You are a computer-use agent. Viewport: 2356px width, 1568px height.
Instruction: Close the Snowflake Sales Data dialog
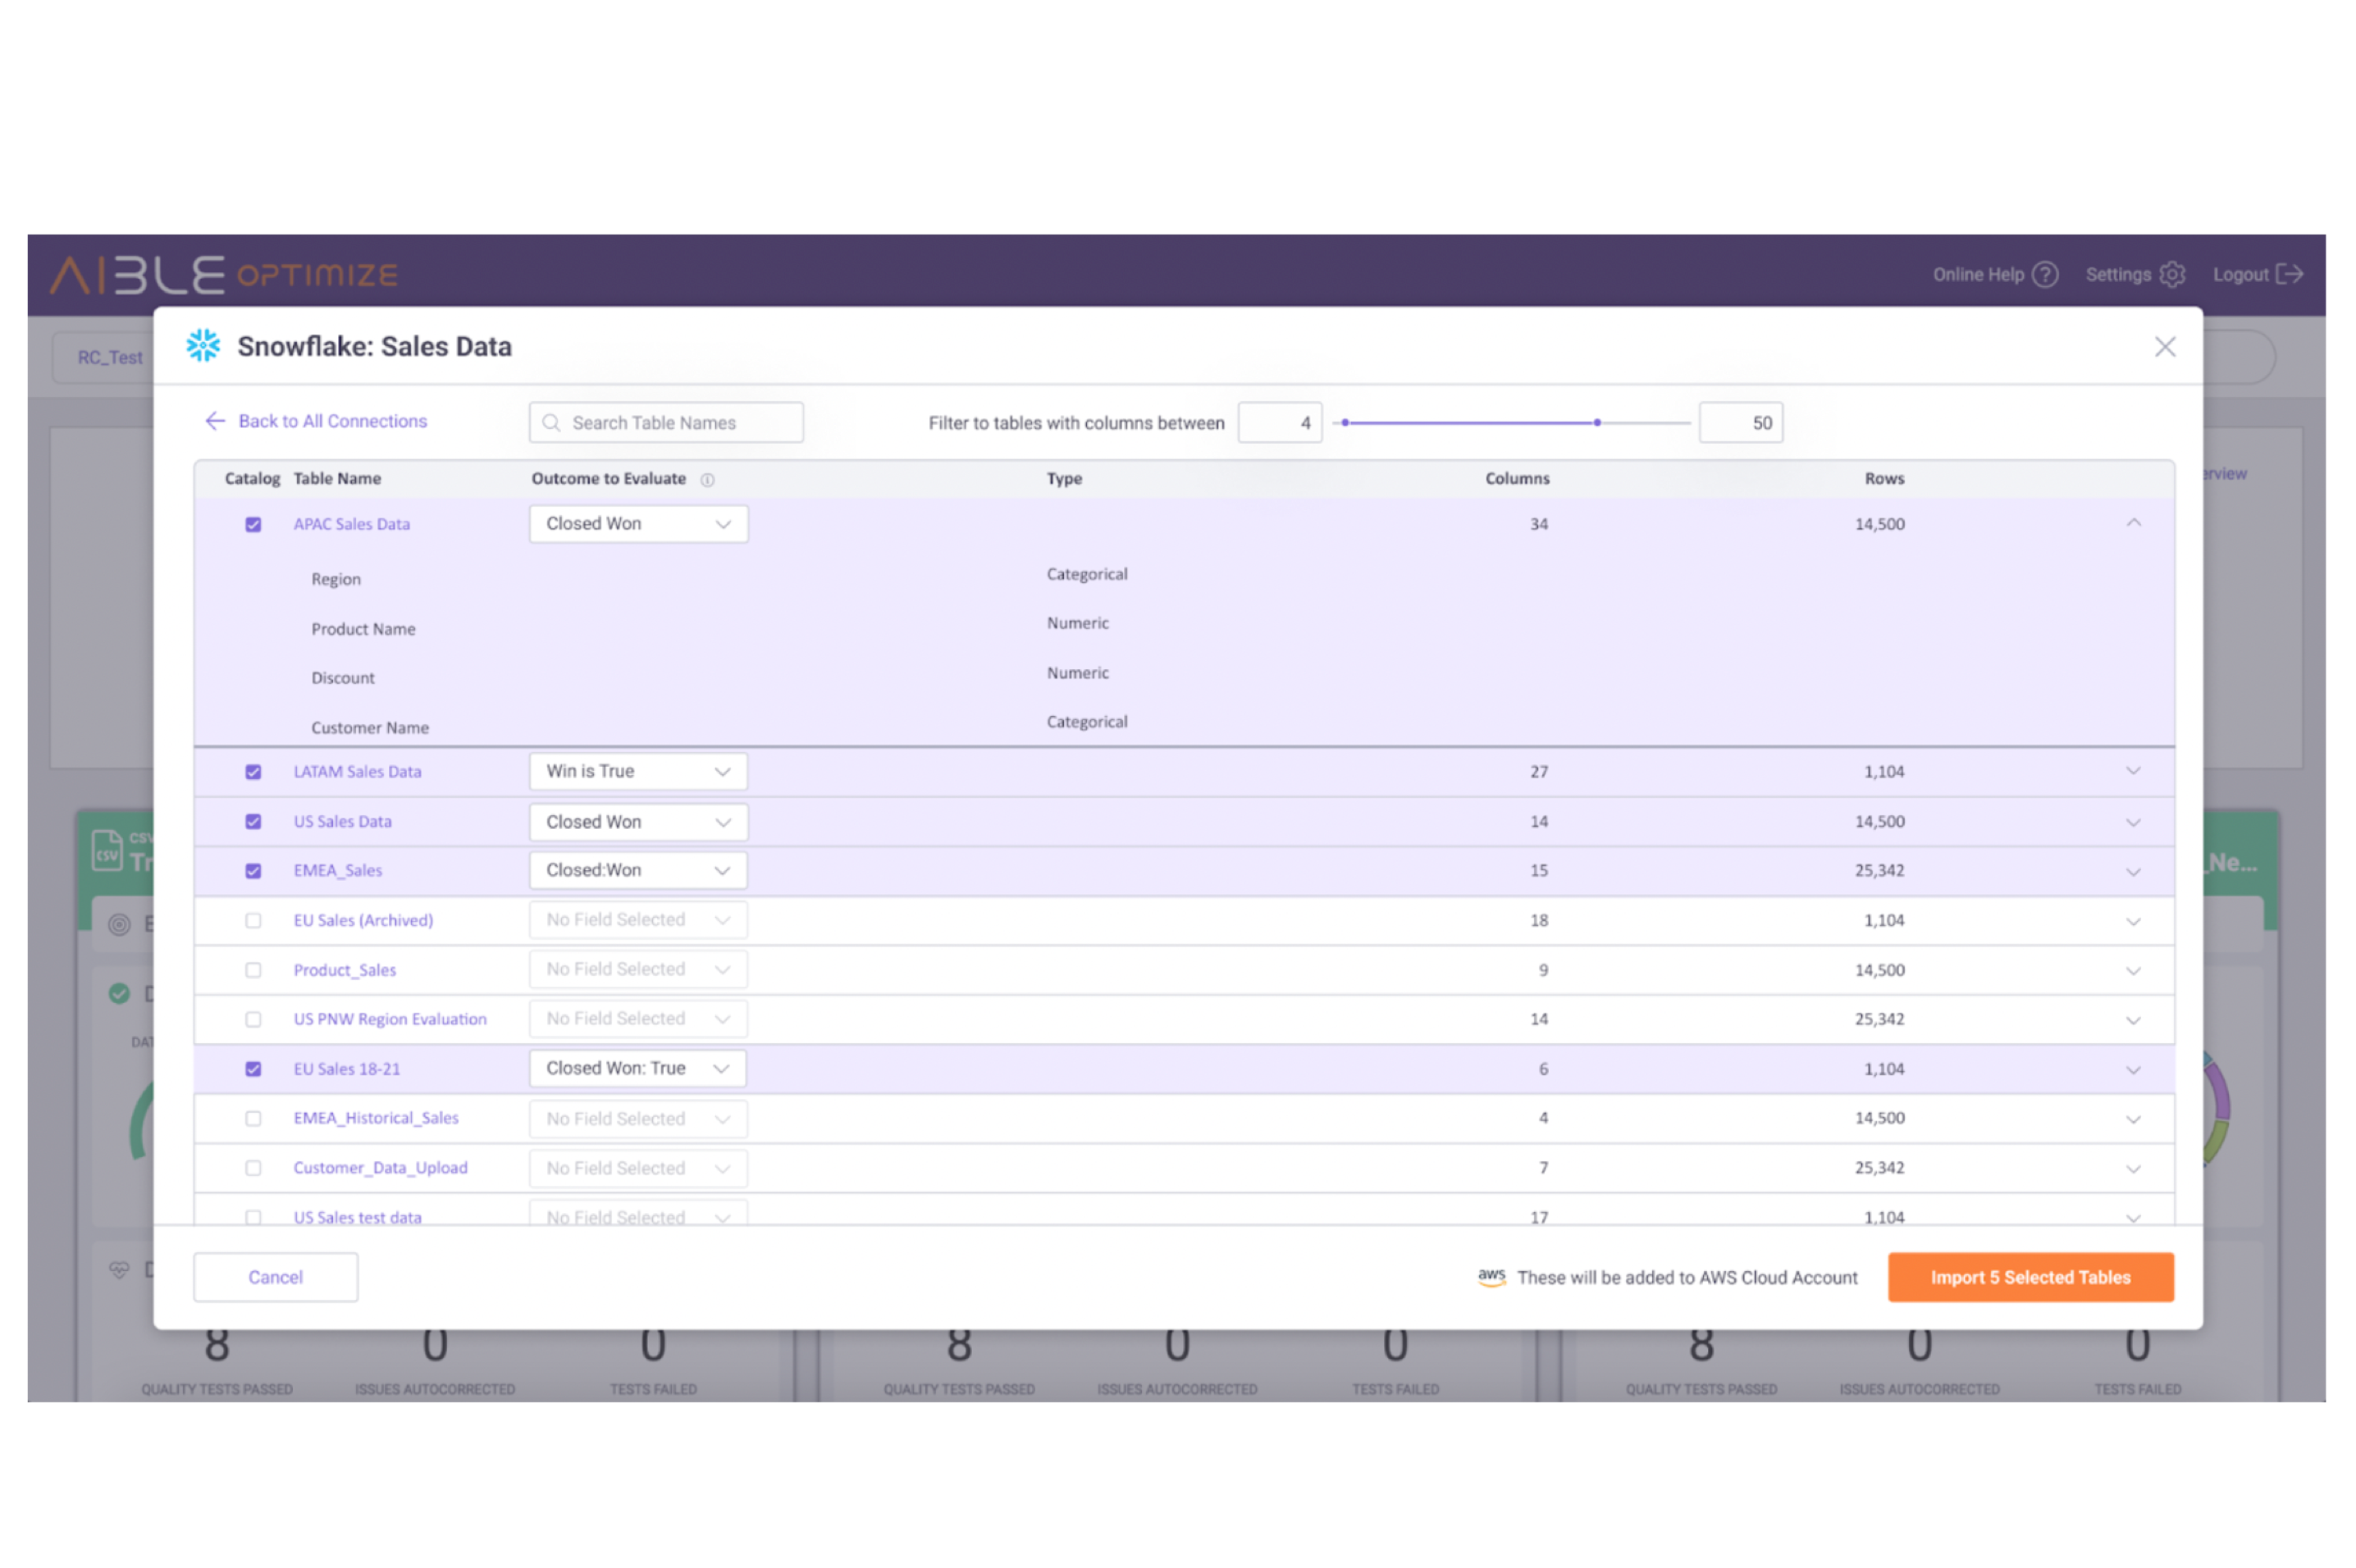tap(2165, 347)
